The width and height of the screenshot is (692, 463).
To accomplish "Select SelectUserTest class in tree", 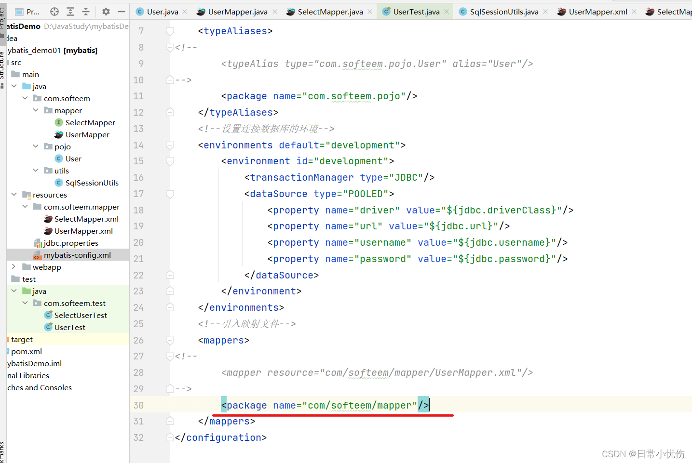I will [81, 315].
